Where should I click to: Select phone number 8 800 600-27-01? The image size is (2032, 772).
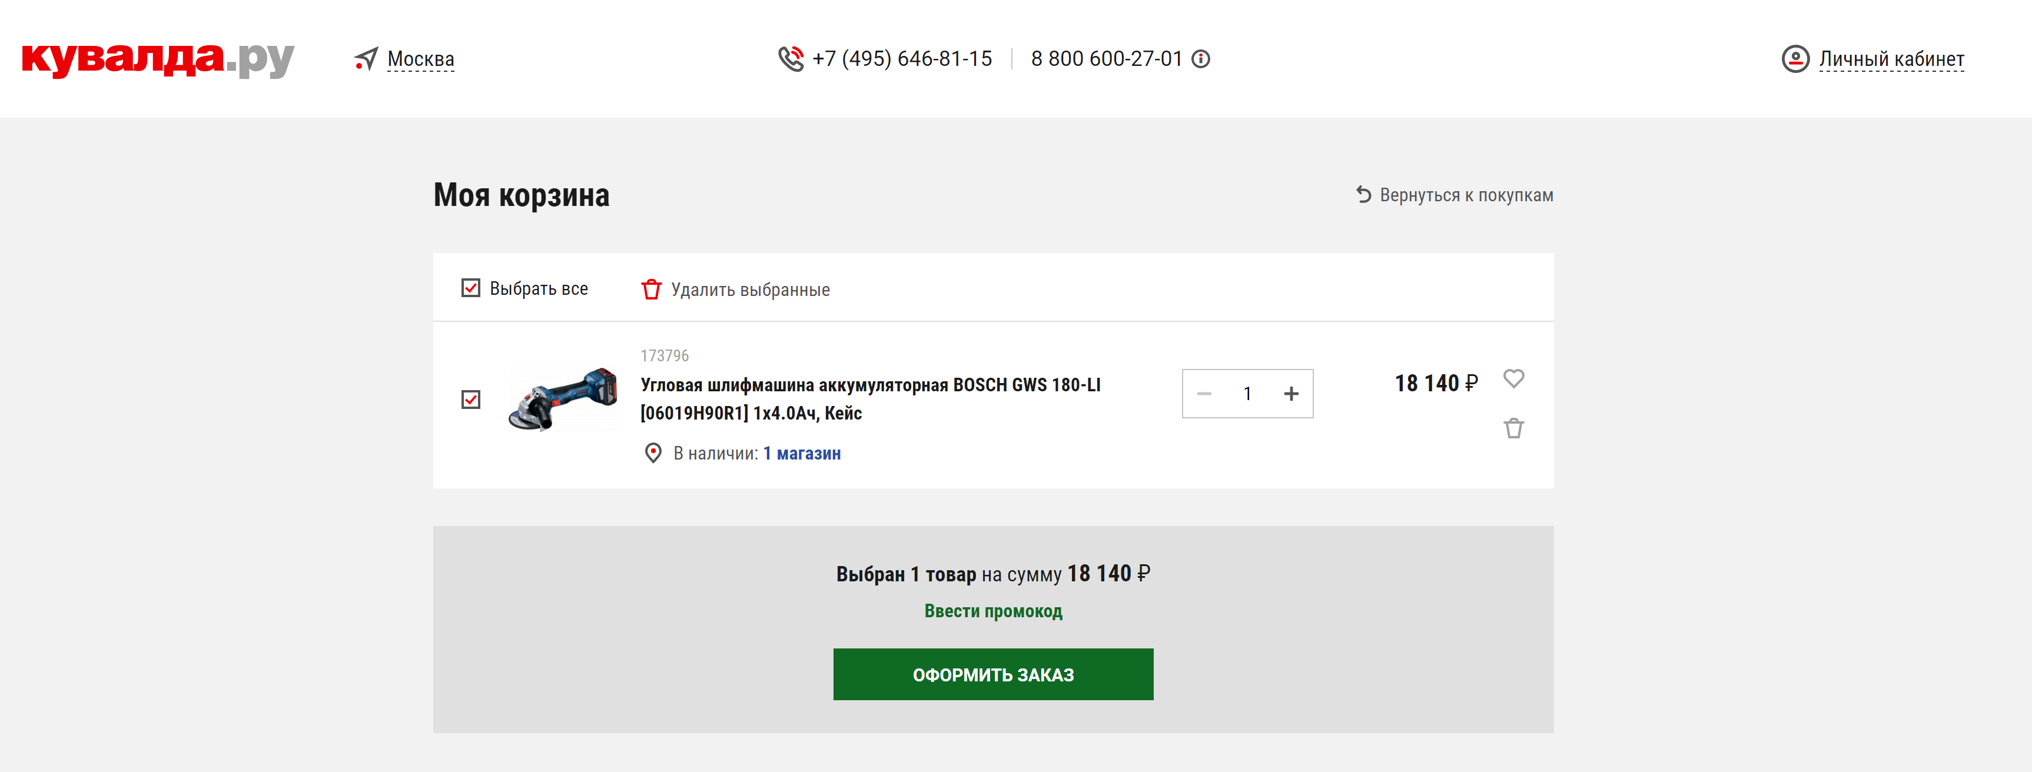(1106, 59)
